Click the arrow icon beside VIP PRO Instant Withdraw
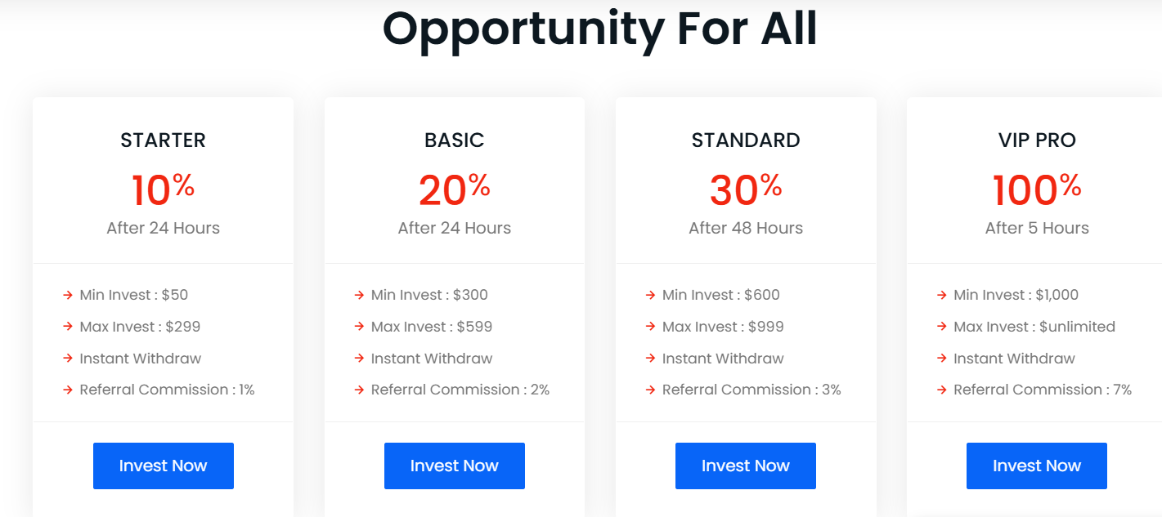 point(941,359)
